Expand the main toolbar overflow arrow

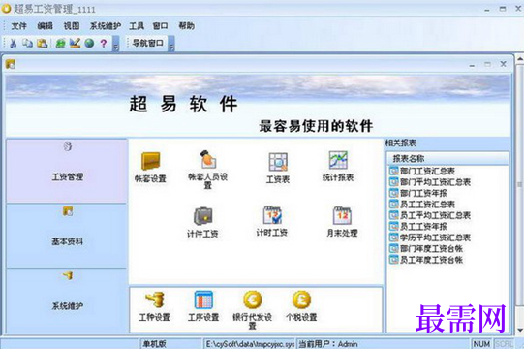pos(115,44)
